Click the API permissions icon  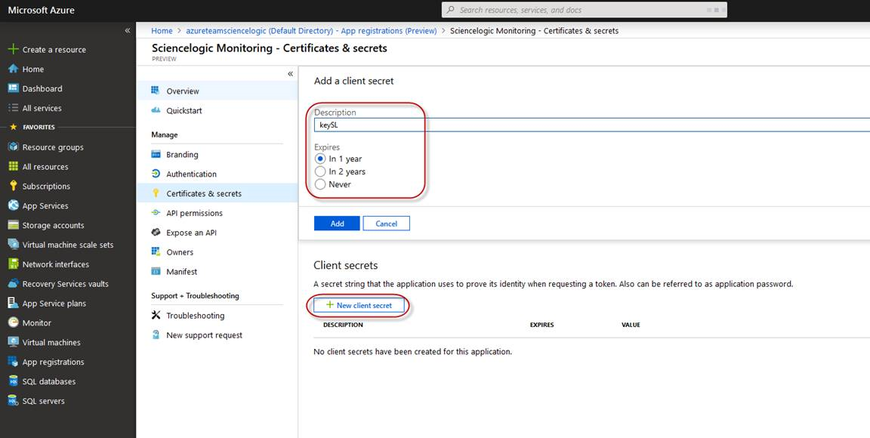pyautogui.click(x=156, y=213)
